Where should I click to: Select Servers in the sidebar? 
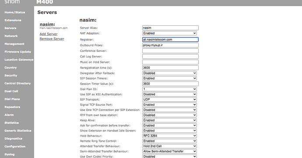pos(11,28)
